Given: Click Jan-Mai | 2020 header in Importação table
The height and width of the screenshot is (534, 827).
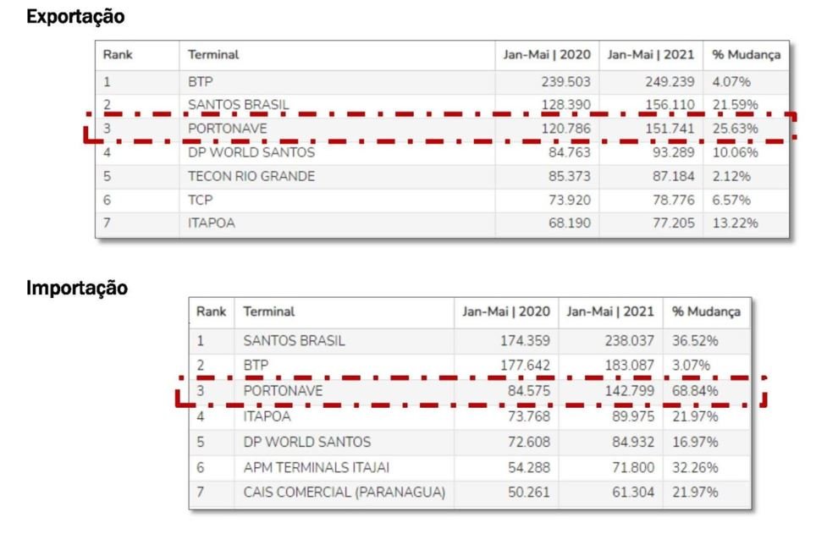Looking at the screenshot, I should (x=506, y=311).
